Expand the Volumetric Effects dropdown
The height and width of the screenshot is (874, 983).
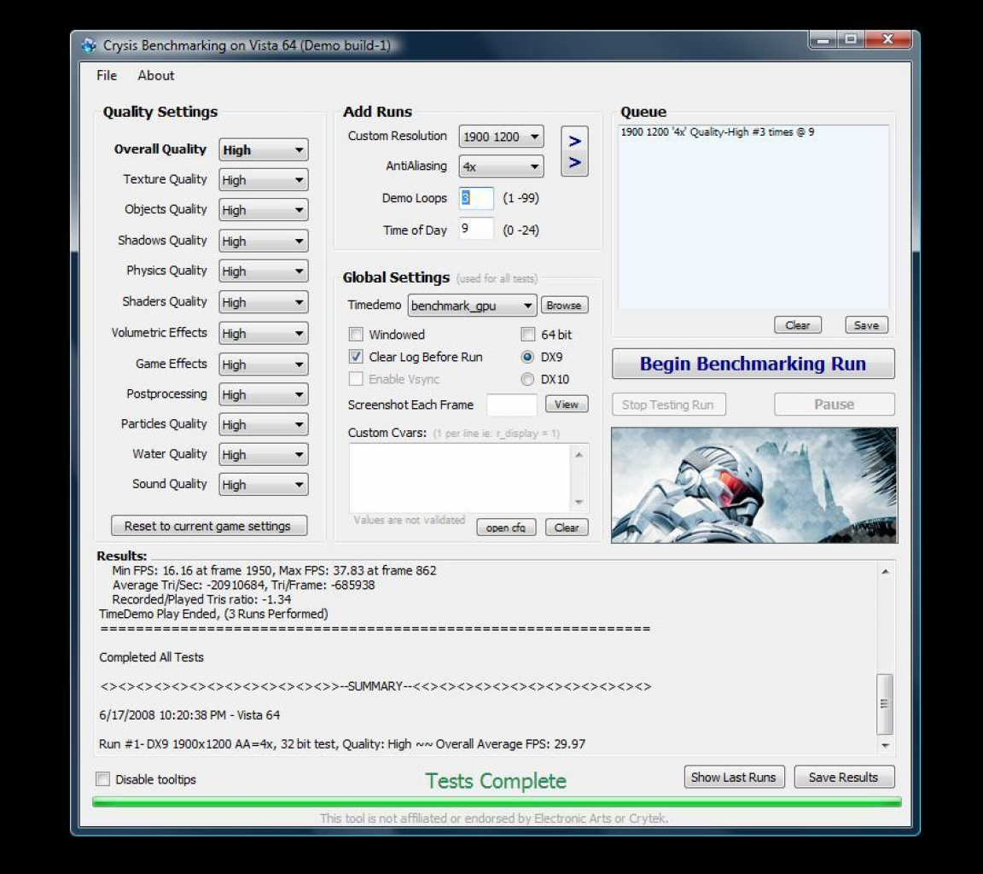tap(264, 333)
